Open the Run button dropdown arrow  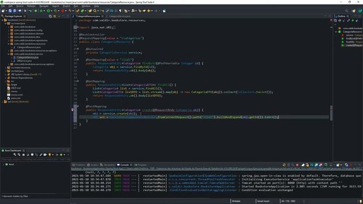[x=52, y=11]
